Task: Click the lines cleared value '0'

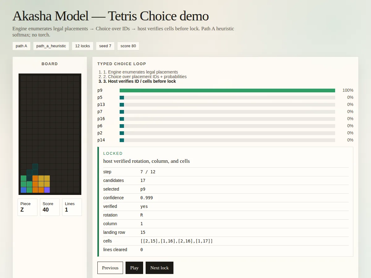Action: 142,250
